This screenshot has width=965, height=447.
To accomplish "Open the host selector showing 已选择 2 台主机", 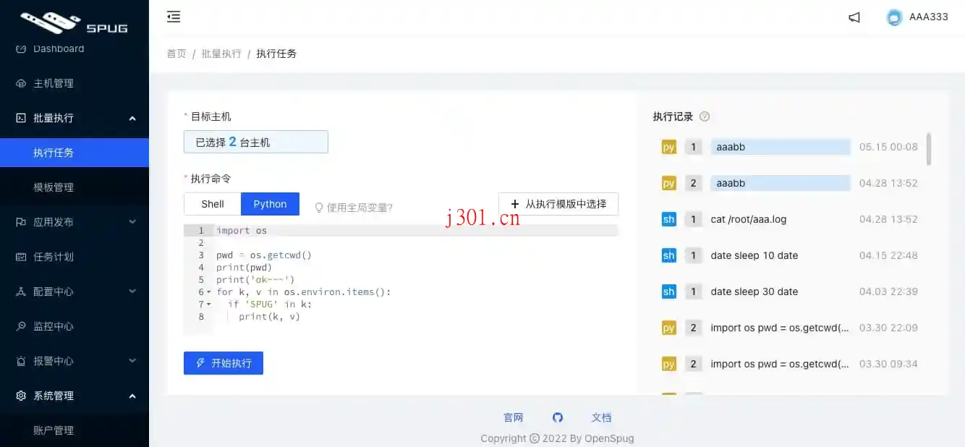I will pos(255,141).
